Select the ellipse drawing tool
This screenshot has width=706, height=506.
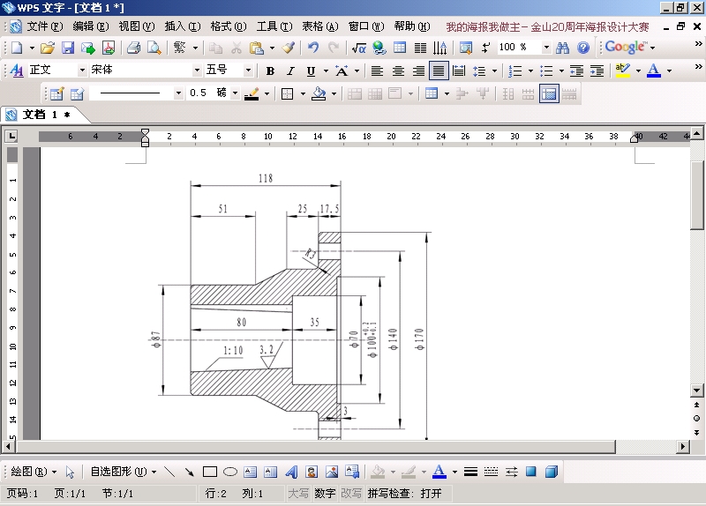pyautogui.click(x=230, y=472)
